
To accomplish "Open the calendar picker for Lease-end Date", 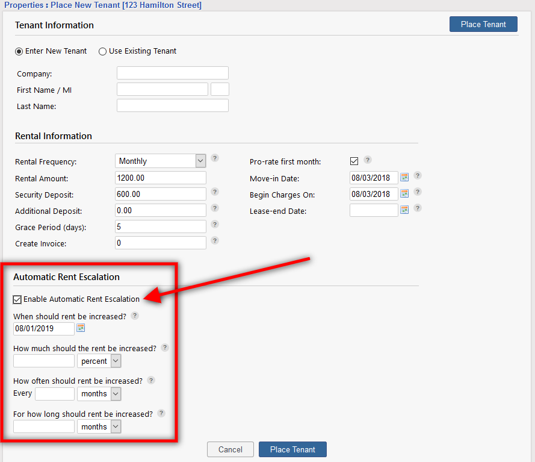I will coord(404,210).
